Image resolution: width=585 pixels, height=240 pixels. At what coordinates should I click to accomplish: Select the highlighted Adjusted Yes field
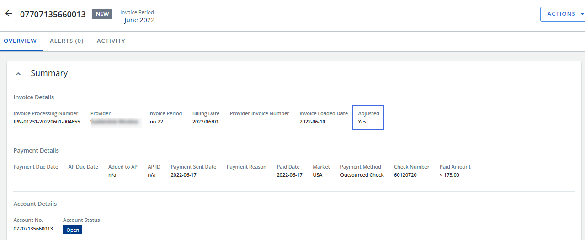368,117
